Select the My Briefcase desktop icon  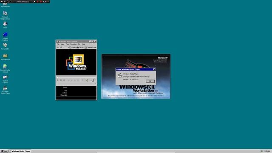pyautogui.click(x=5, y=57)
